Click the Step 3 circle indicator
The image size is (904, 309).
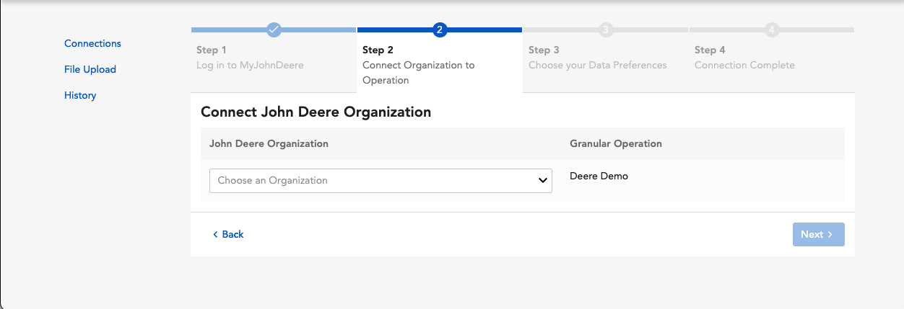(606, 30)
